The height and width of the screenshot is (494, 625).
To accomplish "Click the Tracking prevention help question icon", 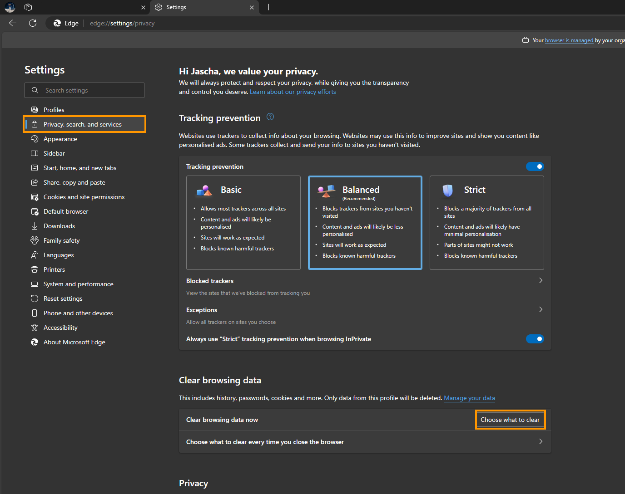I will (x=270, y=117).
